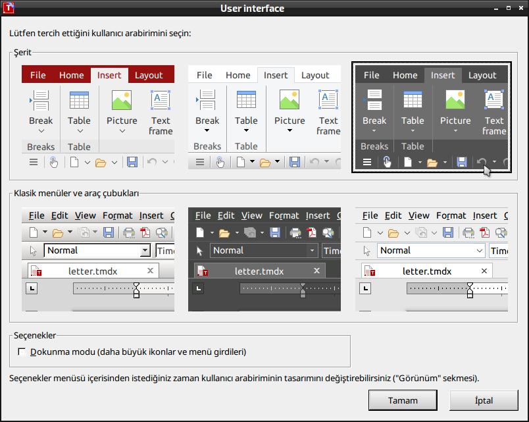Click printer icon in dark classic preview
This screenshot has width=529, height=422.
point(295,232)
